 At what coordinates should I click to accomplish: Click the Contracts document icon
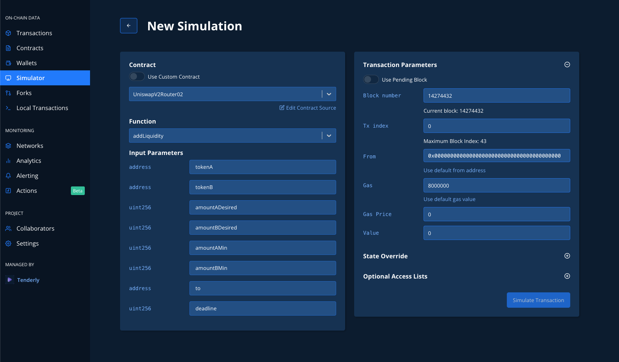point(8,48)
